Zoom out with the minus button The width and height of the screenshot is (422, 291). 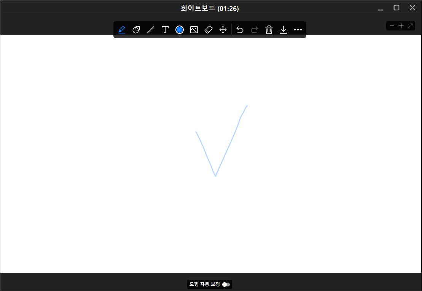[x=392, y=26]
